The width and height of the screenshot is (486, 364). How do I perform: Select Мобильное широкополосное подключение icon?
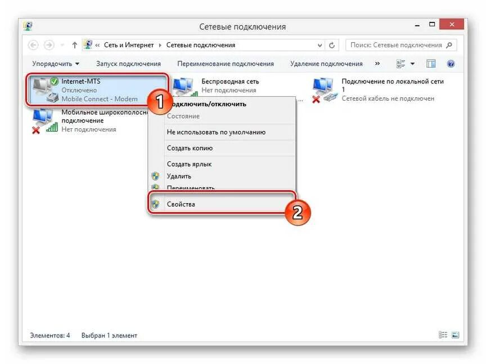45,121
